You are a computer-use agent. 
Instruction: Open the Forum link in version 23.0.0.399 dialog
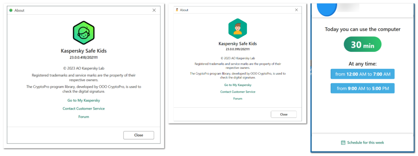click(238, 99)
